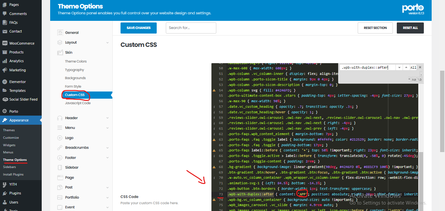Expand the Layout section chevron

click(x=108, y=43)
